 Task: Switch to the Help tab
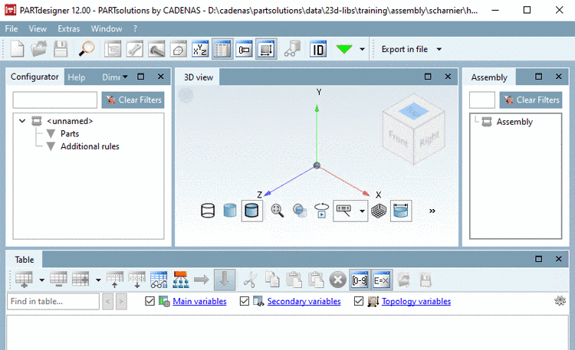tap(76, 77)
